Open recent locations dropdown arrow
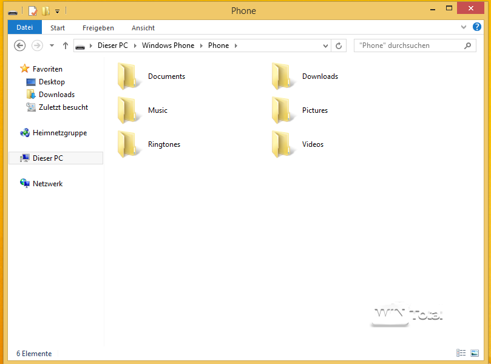The image size is (491, 364). [x=52, y=45]
